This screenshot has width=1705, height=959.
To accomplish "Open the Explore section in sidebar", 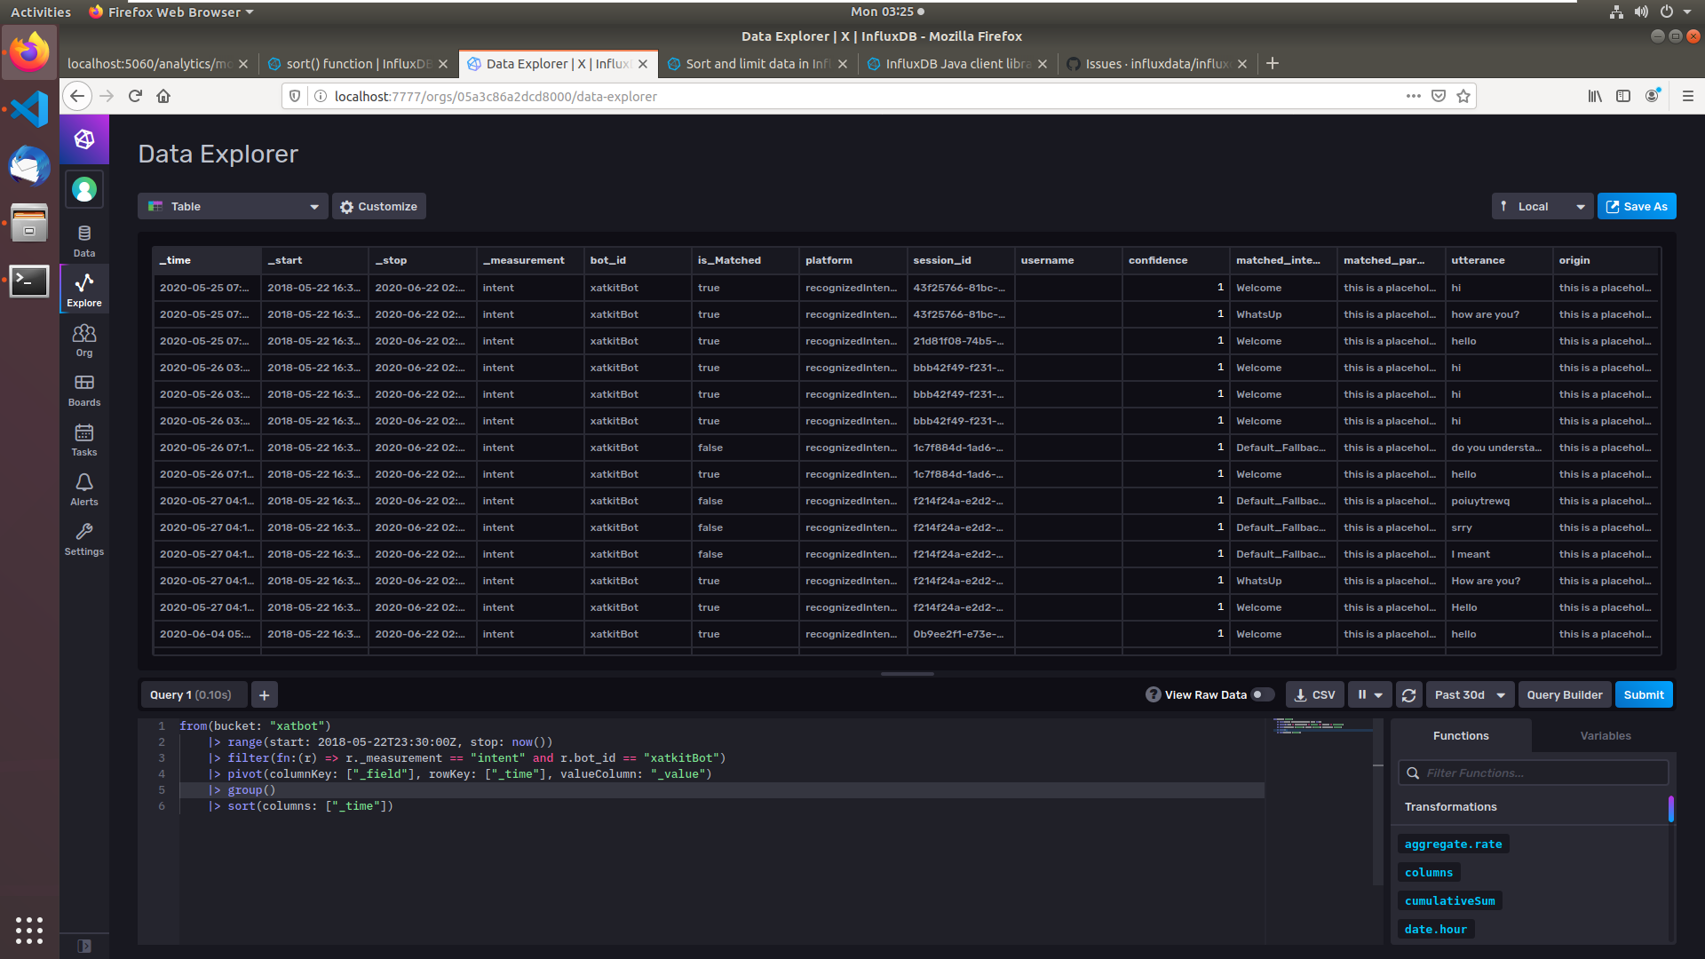I will 84,290.
